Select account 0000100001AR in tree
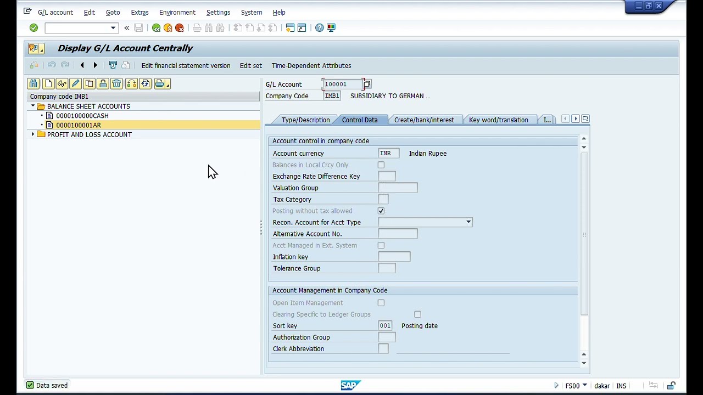The width and height of the screenshot is (703, 395). coord(79,125)
